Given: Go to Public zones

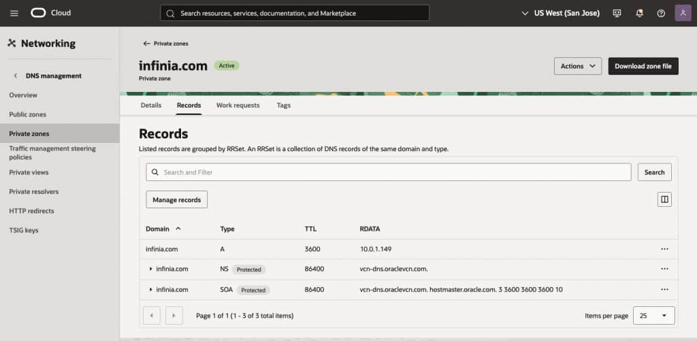Looking at the screenshot, I should click(27, 114).
